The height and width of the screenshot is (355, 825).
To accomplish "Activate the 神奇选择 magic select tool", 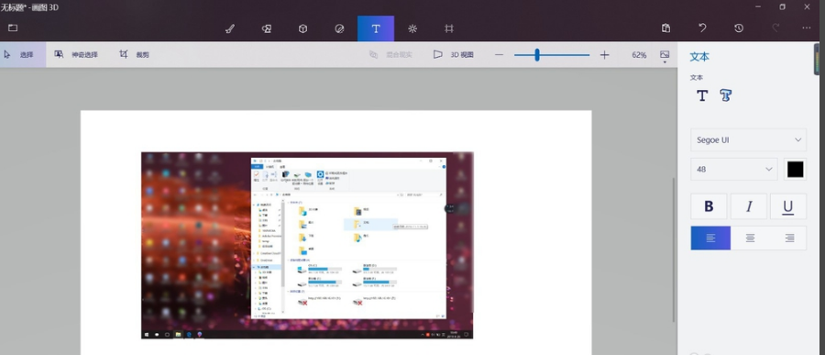I will point(76,54).
